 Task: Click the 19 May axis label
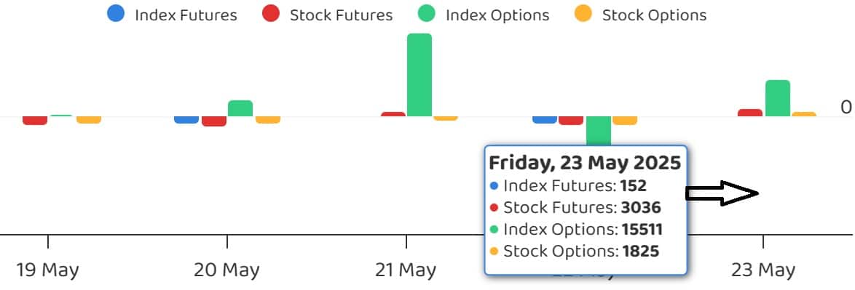(47, 270)
